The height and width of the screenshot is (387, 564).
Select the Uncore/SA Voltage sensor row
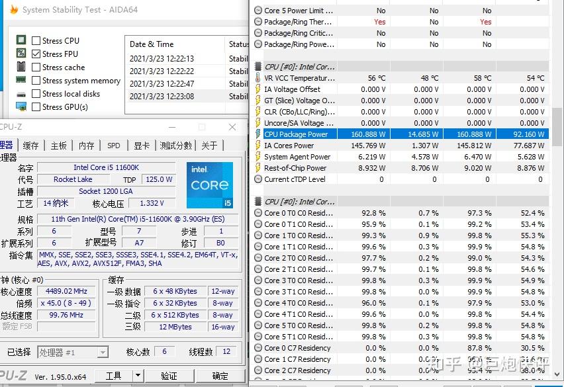[x=401, y=123]
